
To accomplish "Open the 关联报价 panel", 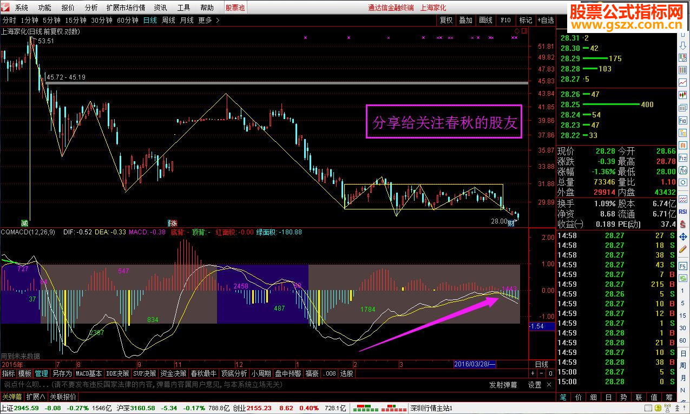I will (63, 397).
